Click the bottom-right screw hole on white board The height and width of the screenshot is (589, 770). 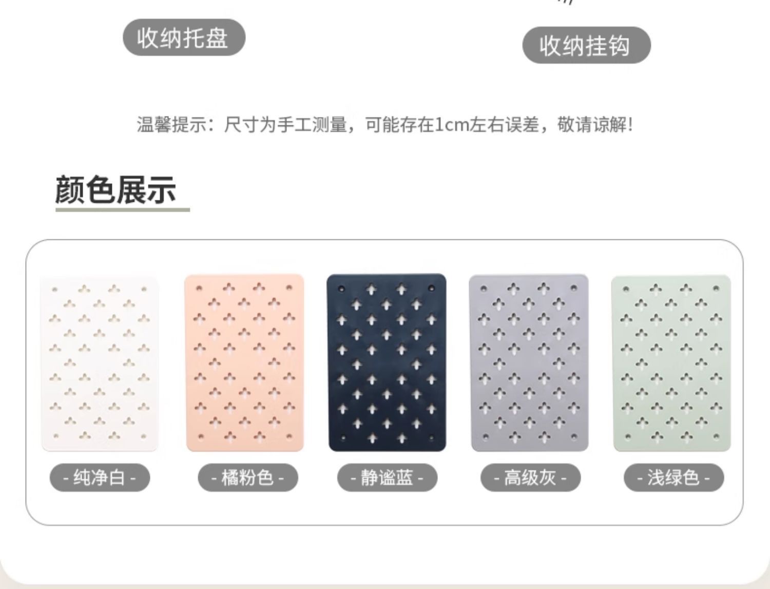[x=144, y=436]
